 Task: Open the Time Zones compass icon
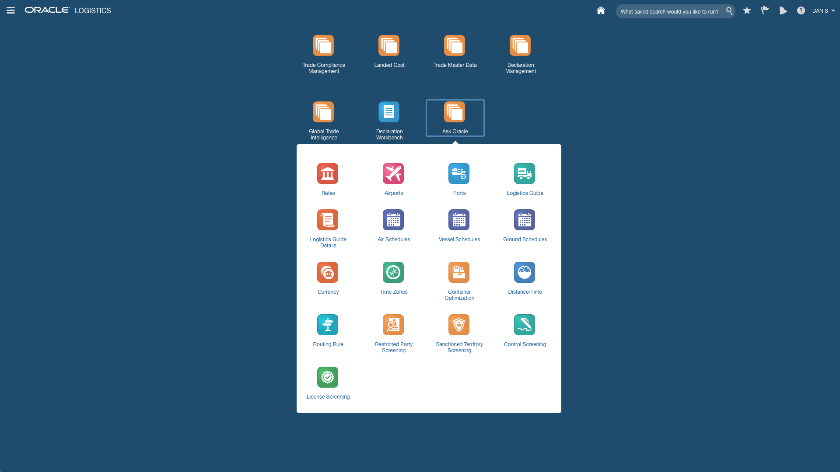pyautogui.click(x=393, y=272)
